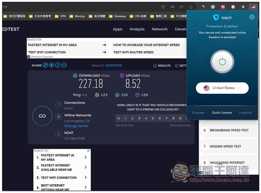Click the orange circular extension icon
Viewport: 261px width, 193px height.
(x=203, y=7)
